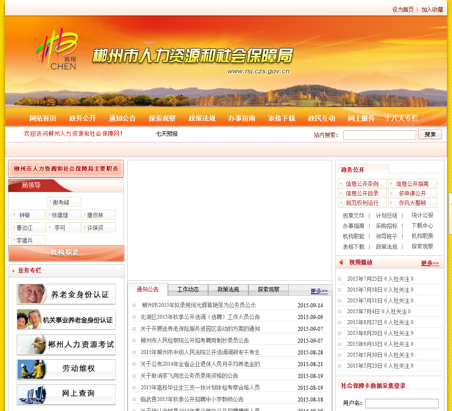Open the 网上查询 banner
The image size is (452, 411).
point(67,394)
